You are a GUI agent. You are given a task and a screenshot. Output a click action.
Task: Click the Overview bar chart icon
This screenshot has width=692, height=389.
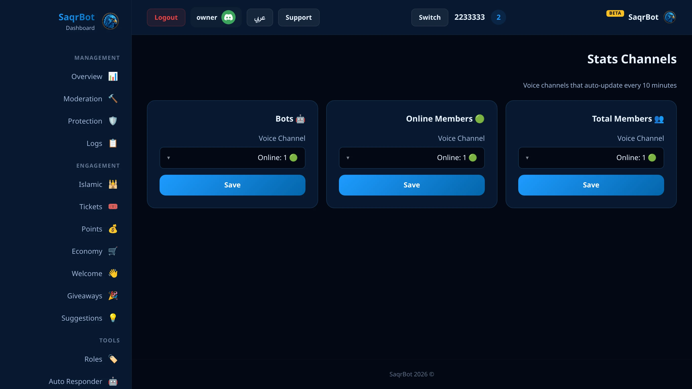click(113, 76)
